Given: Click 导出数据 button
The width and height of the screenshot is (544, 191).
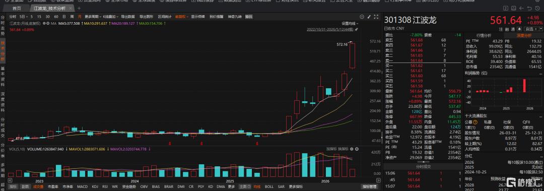Looking at the screenshot, I should [x=127, y=16].
